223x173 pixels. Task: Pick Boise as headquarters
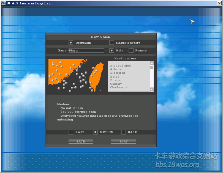tap(115, 76)
